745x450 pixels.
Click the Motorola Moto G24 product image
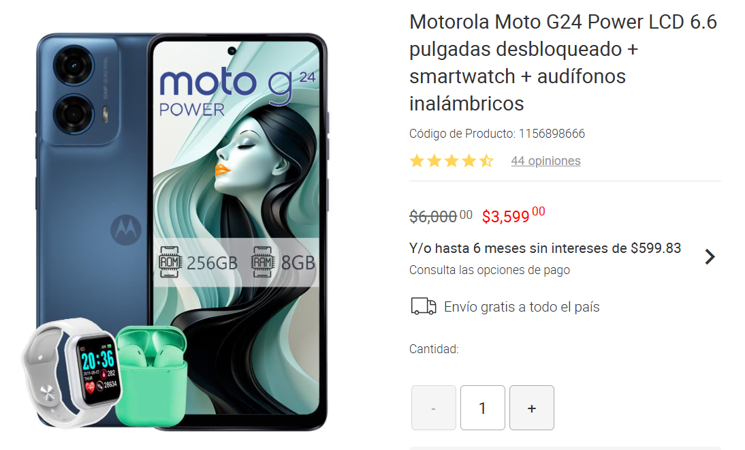(180, 231)
